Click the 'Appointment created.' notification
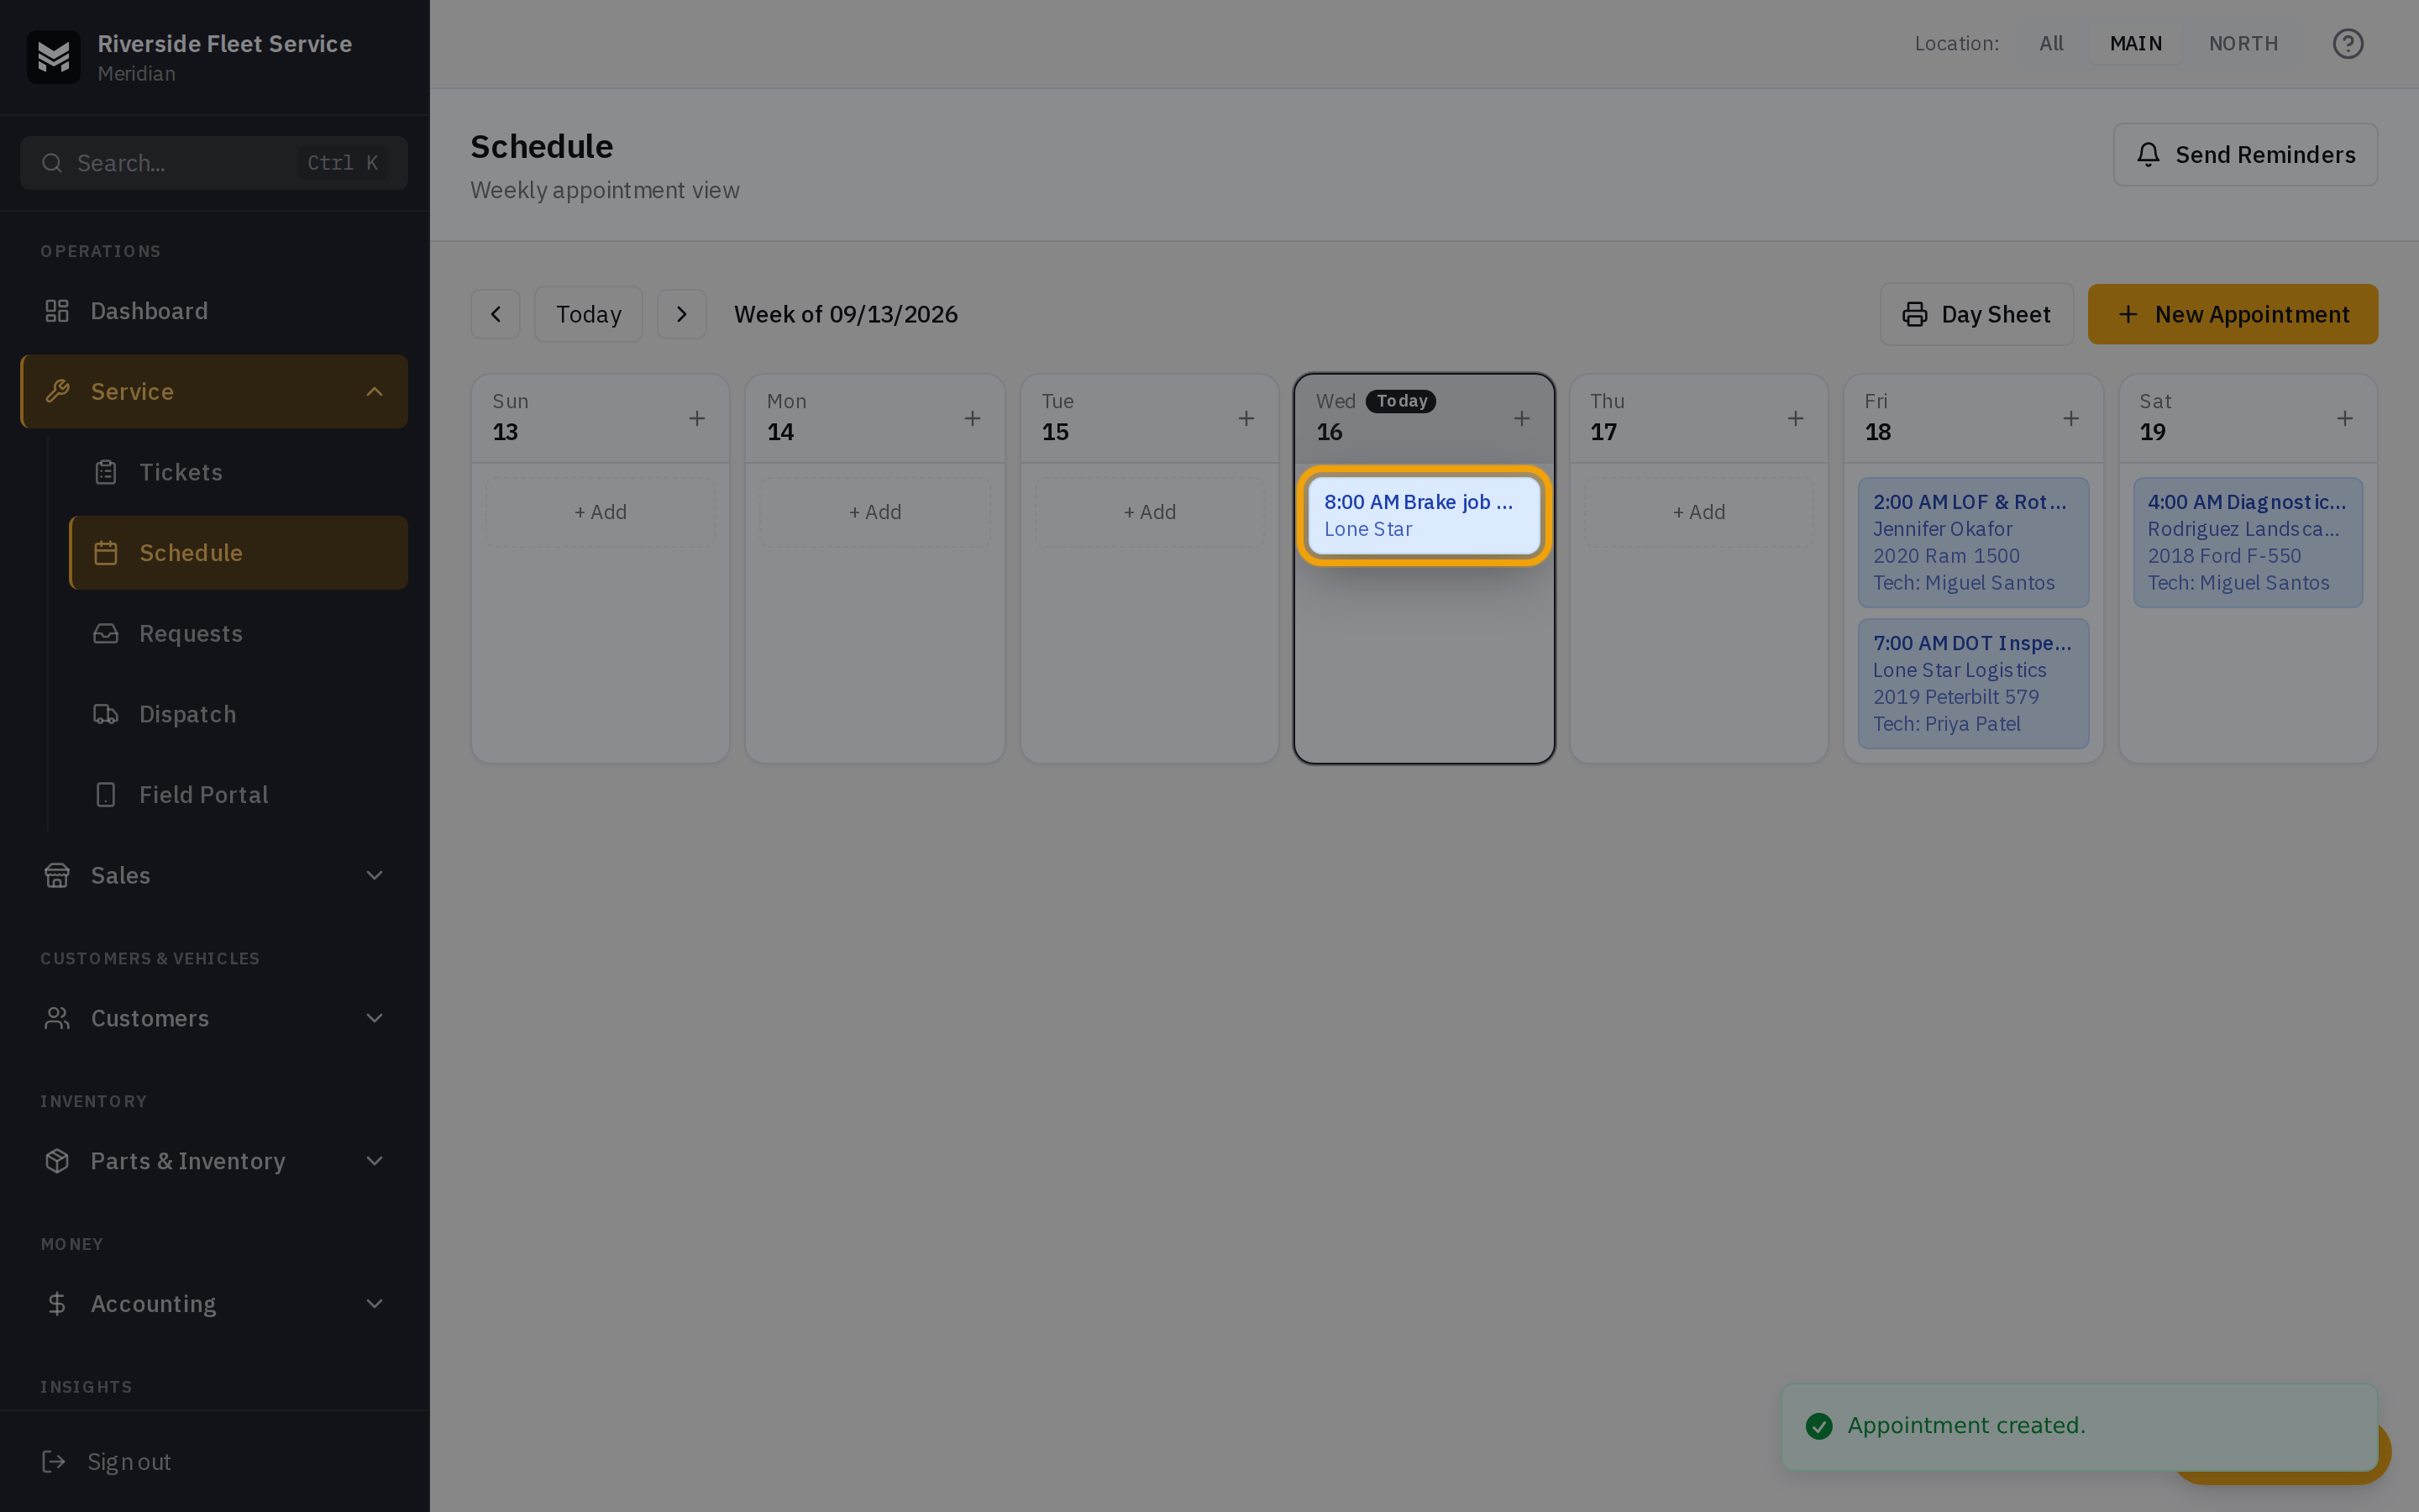This screenshot has height=1512, width=2419. (x=2078, y=1426)
